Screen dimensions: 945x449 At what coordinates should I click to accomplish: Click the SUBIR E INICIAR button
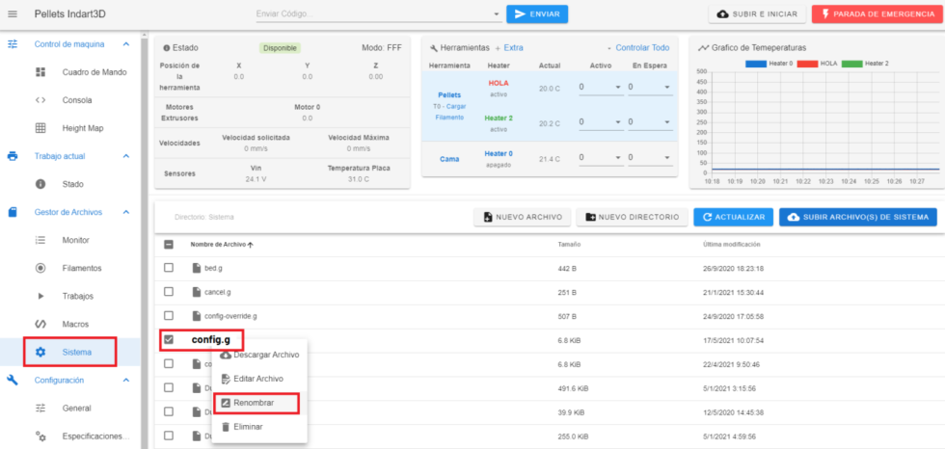point(757,13)
